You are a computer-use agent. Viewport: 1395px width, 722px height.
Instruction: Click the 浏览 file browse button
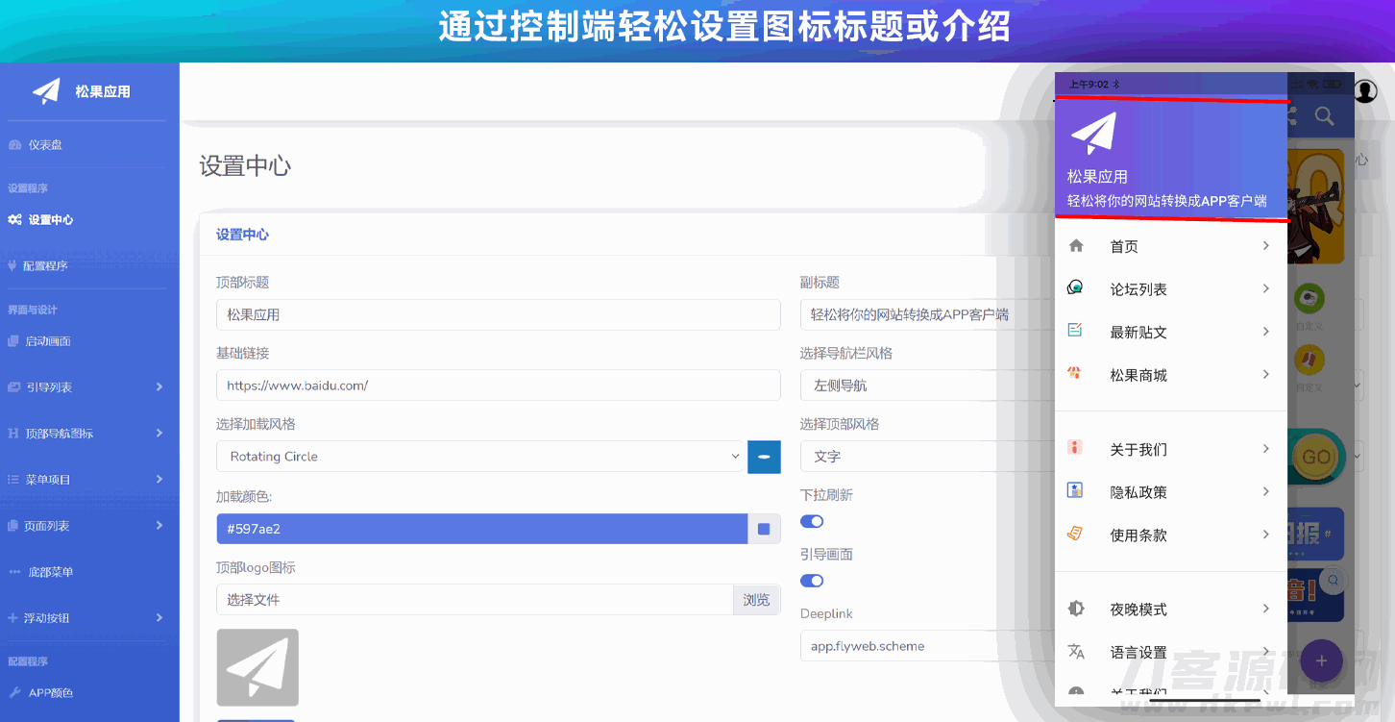[x=756, y=600]
